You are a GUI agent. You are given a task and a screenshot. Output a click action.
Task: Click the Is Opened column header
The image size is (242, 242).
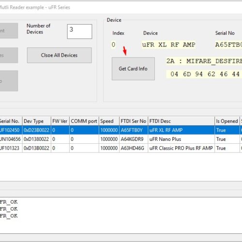(x=227, y=121)
